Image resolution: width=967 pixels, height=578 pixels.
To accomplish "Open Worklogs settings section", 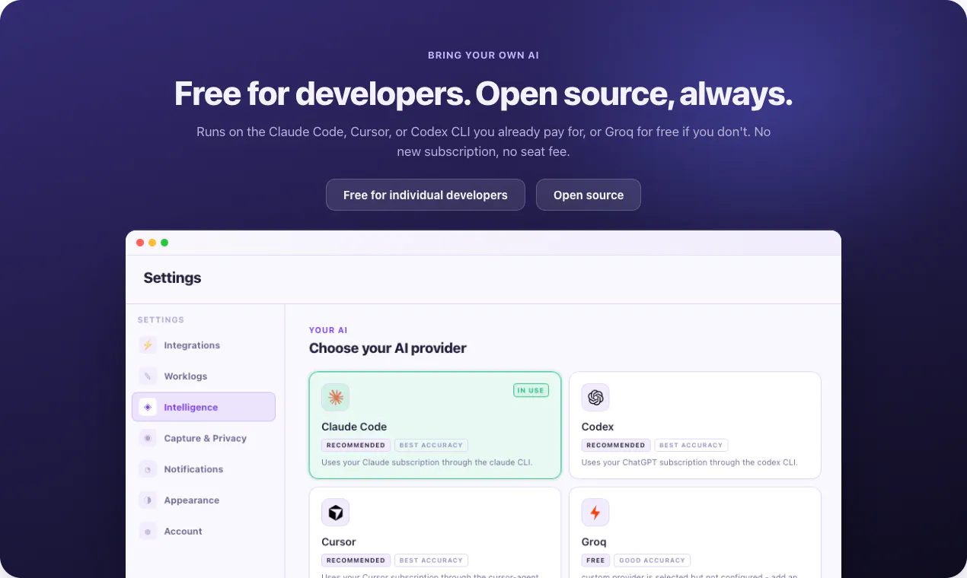I will point(203,376).
